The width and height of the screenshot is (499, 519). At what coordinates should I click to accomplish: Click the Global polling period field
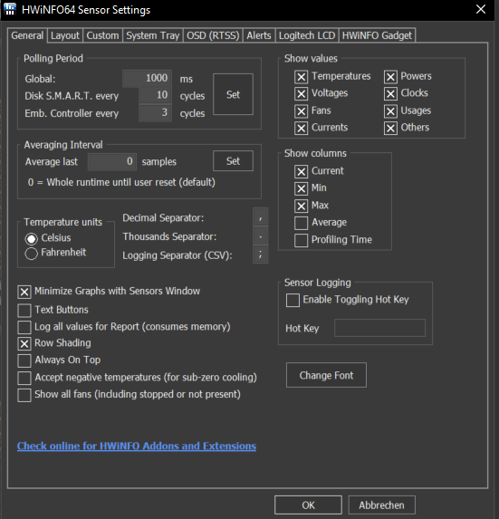[147, 78]
